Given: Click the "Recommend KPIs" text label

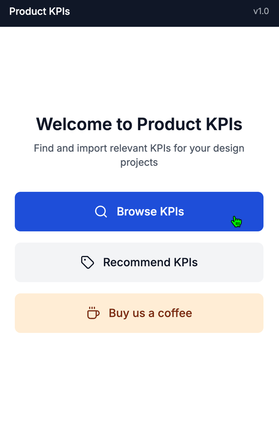Looking at the screenshot, I should [x=151, y=262].
